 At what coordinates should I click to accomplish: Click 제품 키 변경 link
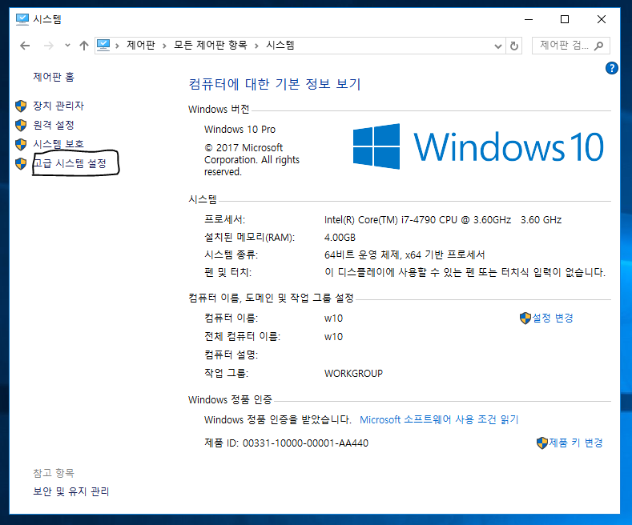click(x=576, y=443)
